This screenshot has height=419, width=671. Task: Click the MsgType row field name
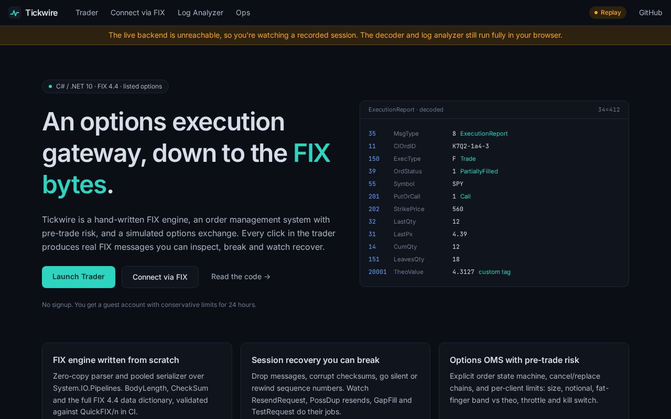406,134
